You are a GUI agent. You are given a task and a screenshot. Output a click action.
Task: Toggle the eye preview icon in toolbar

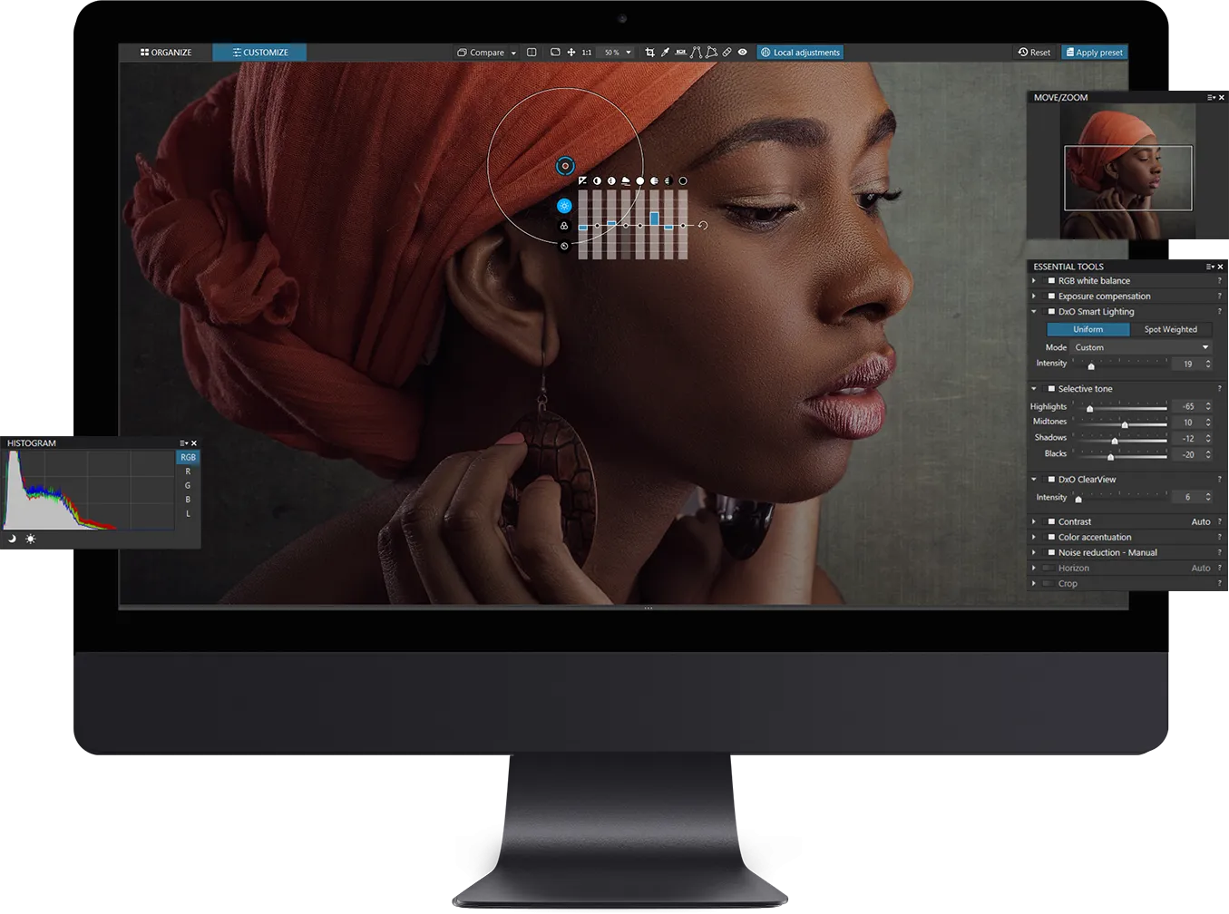coord(742,53)
